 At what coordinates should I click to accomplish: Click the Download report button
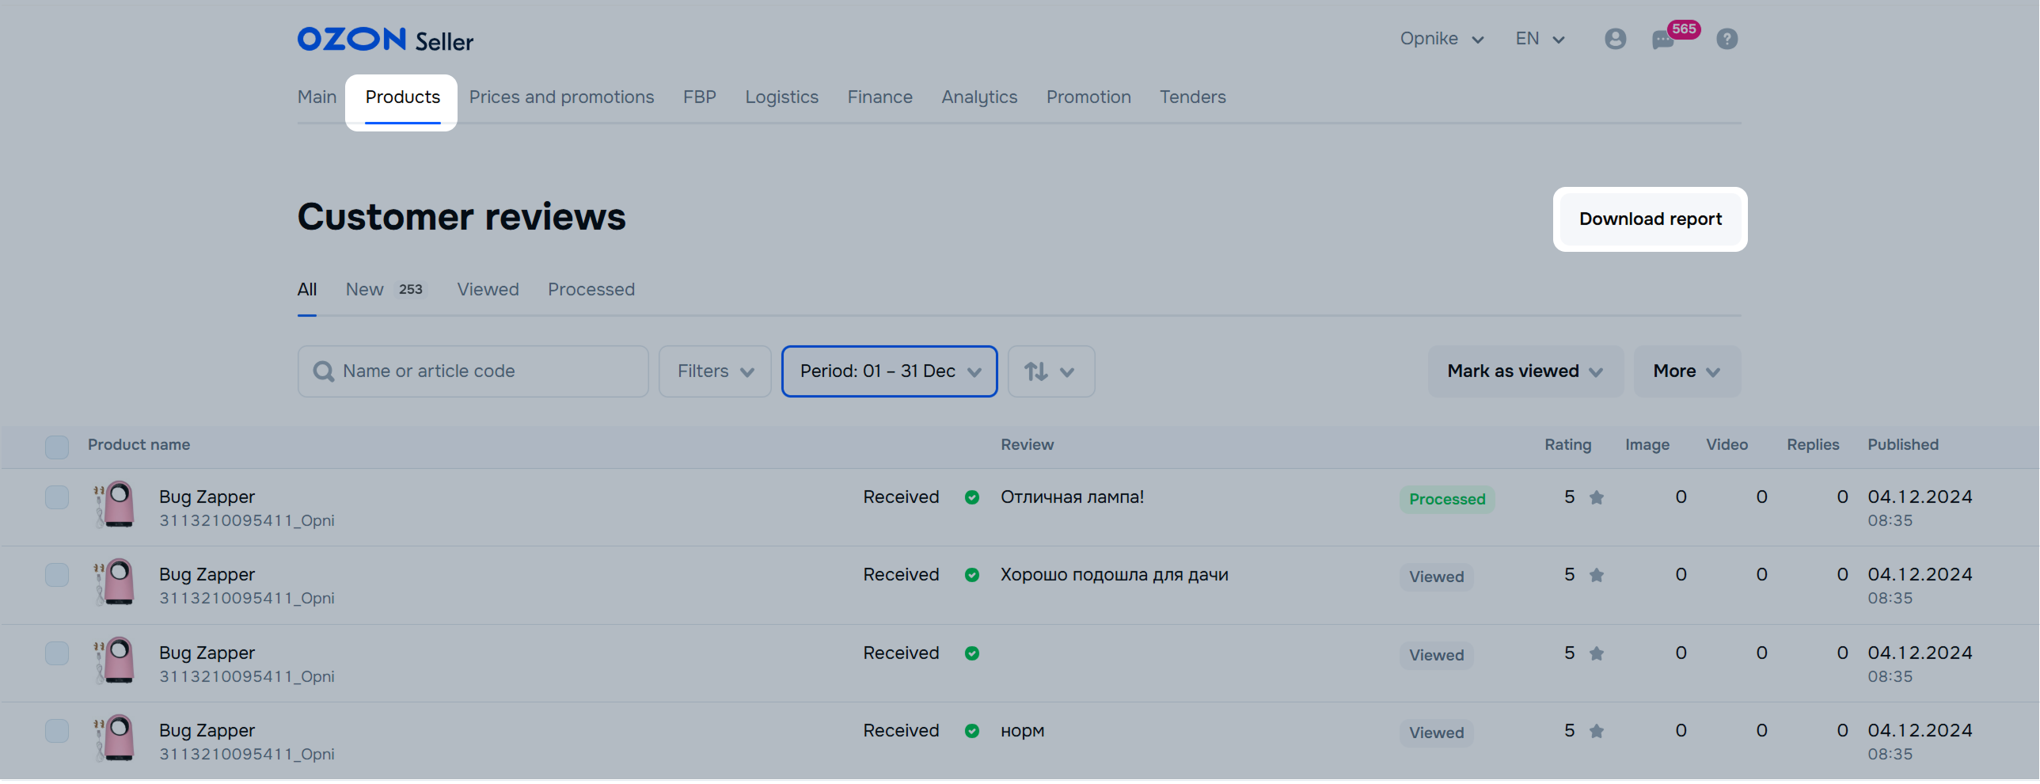(x=1650, y=219)
